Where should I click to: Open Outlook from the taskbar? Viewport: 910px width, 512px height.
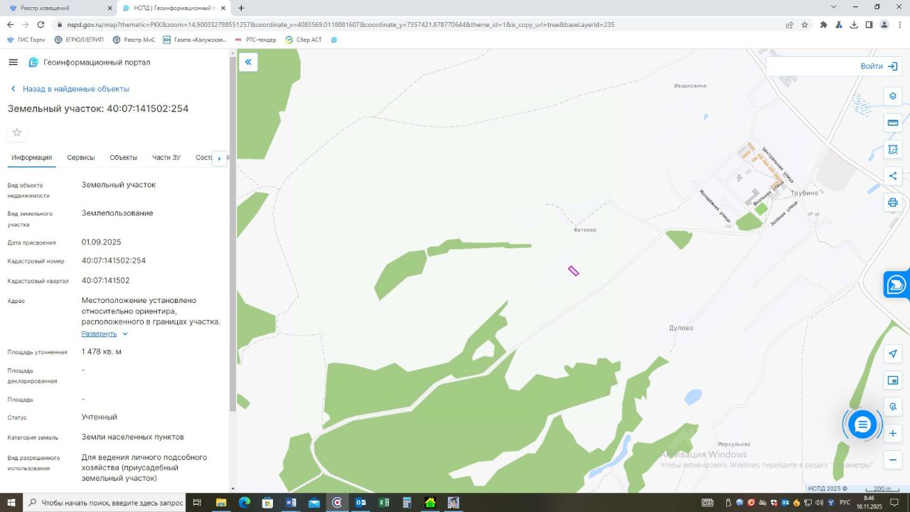tap(360, 503)
